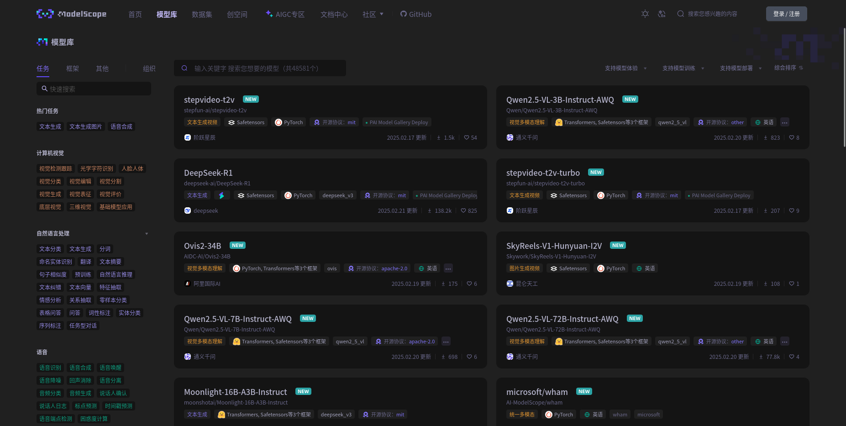846x426 pixels.
Task: Open 数据集 in the top navigation
Action: pos(202,14)
